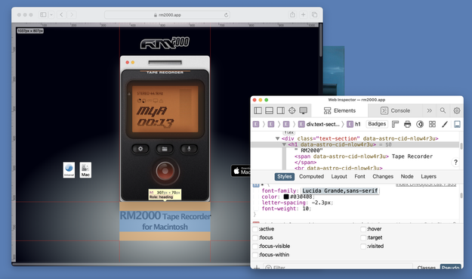
Task: Enable paint flashing with the brush icon
Action: pyautogui.click(x=445, y=124)
